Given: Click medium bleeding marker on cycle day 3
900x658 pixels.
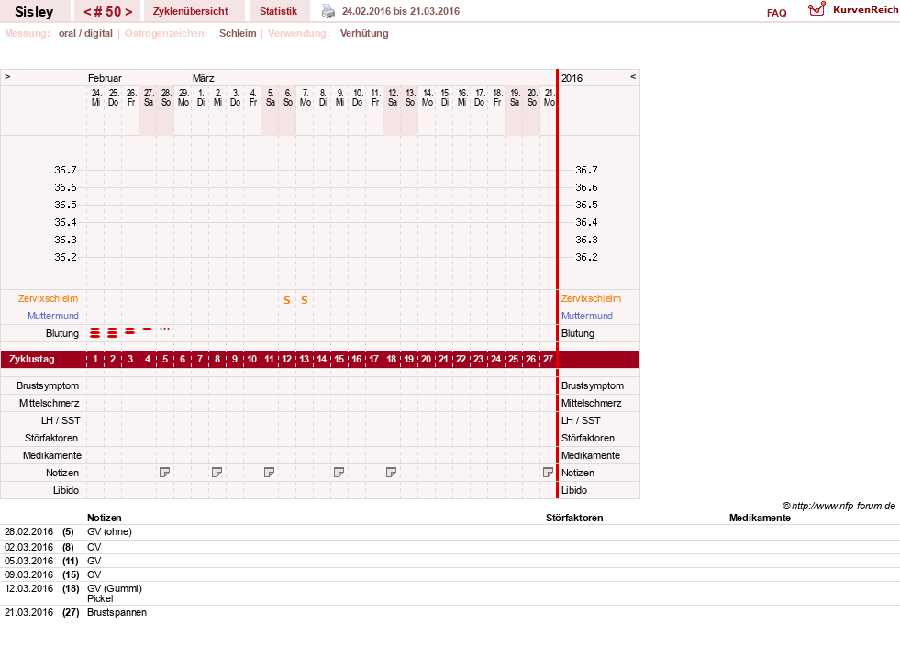Looking at the screenshot, I should pyautogui.click(x=130, y=331).
